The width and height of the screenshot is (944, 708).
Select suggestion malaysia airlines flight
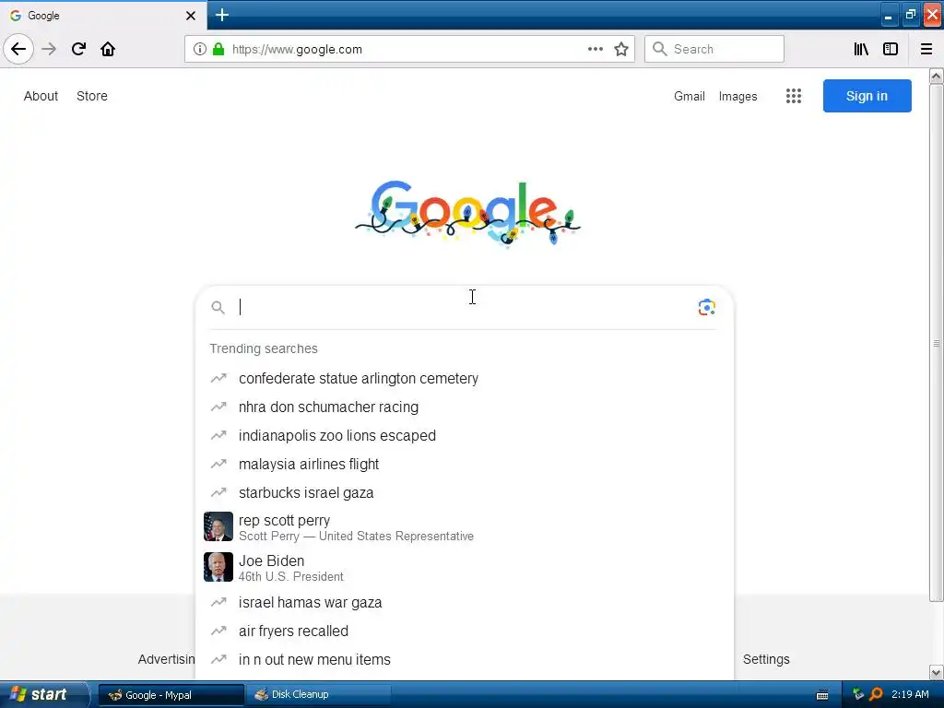(464, 465)
